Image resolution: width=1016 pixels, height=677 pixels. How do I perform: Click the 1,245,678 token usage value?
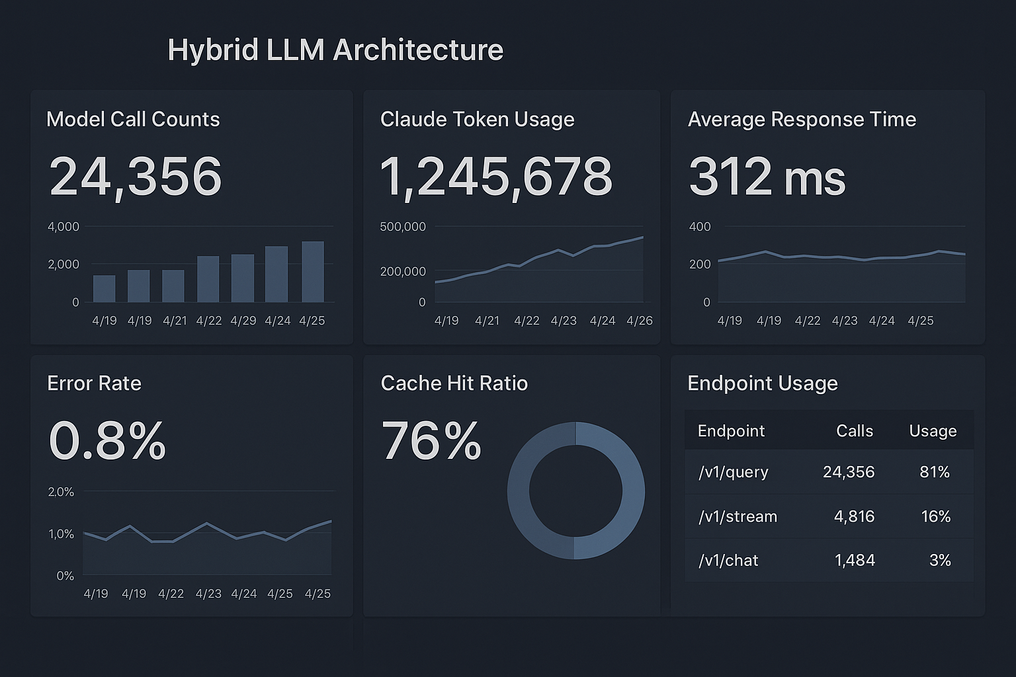click(x=496, y=177)
